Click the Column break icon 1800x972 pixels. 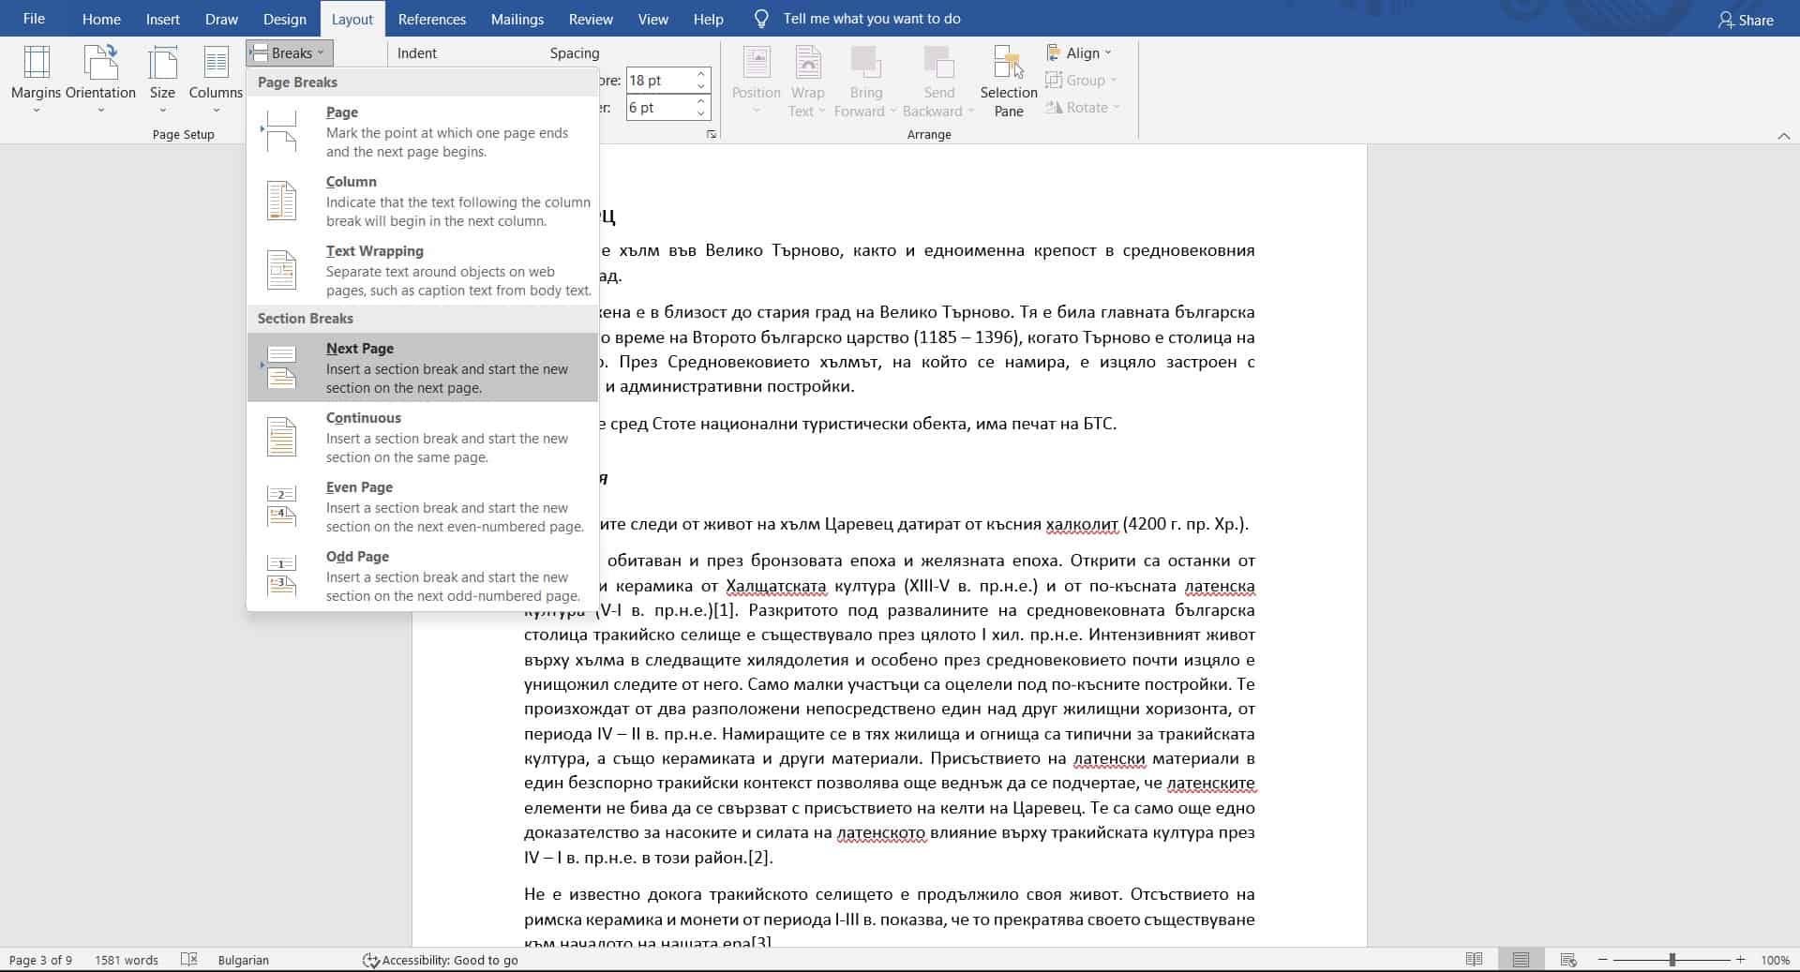[x=281, y=201]
